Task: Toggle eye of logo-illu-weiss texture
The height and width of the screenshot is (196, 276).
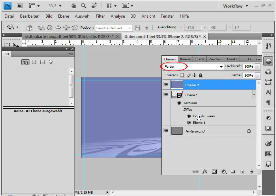Action: point(189,116)
